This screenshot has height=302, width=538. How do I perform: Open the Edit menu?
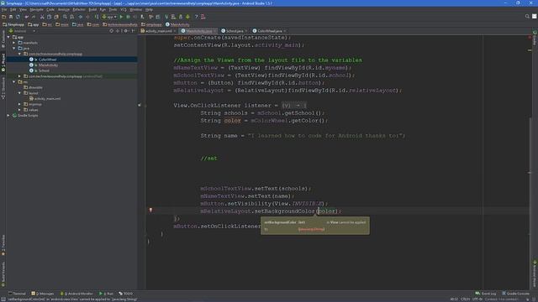13,9
